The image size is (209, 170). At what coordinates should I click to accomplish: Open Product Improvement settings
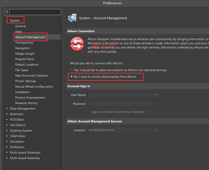(x=30, y=97)
